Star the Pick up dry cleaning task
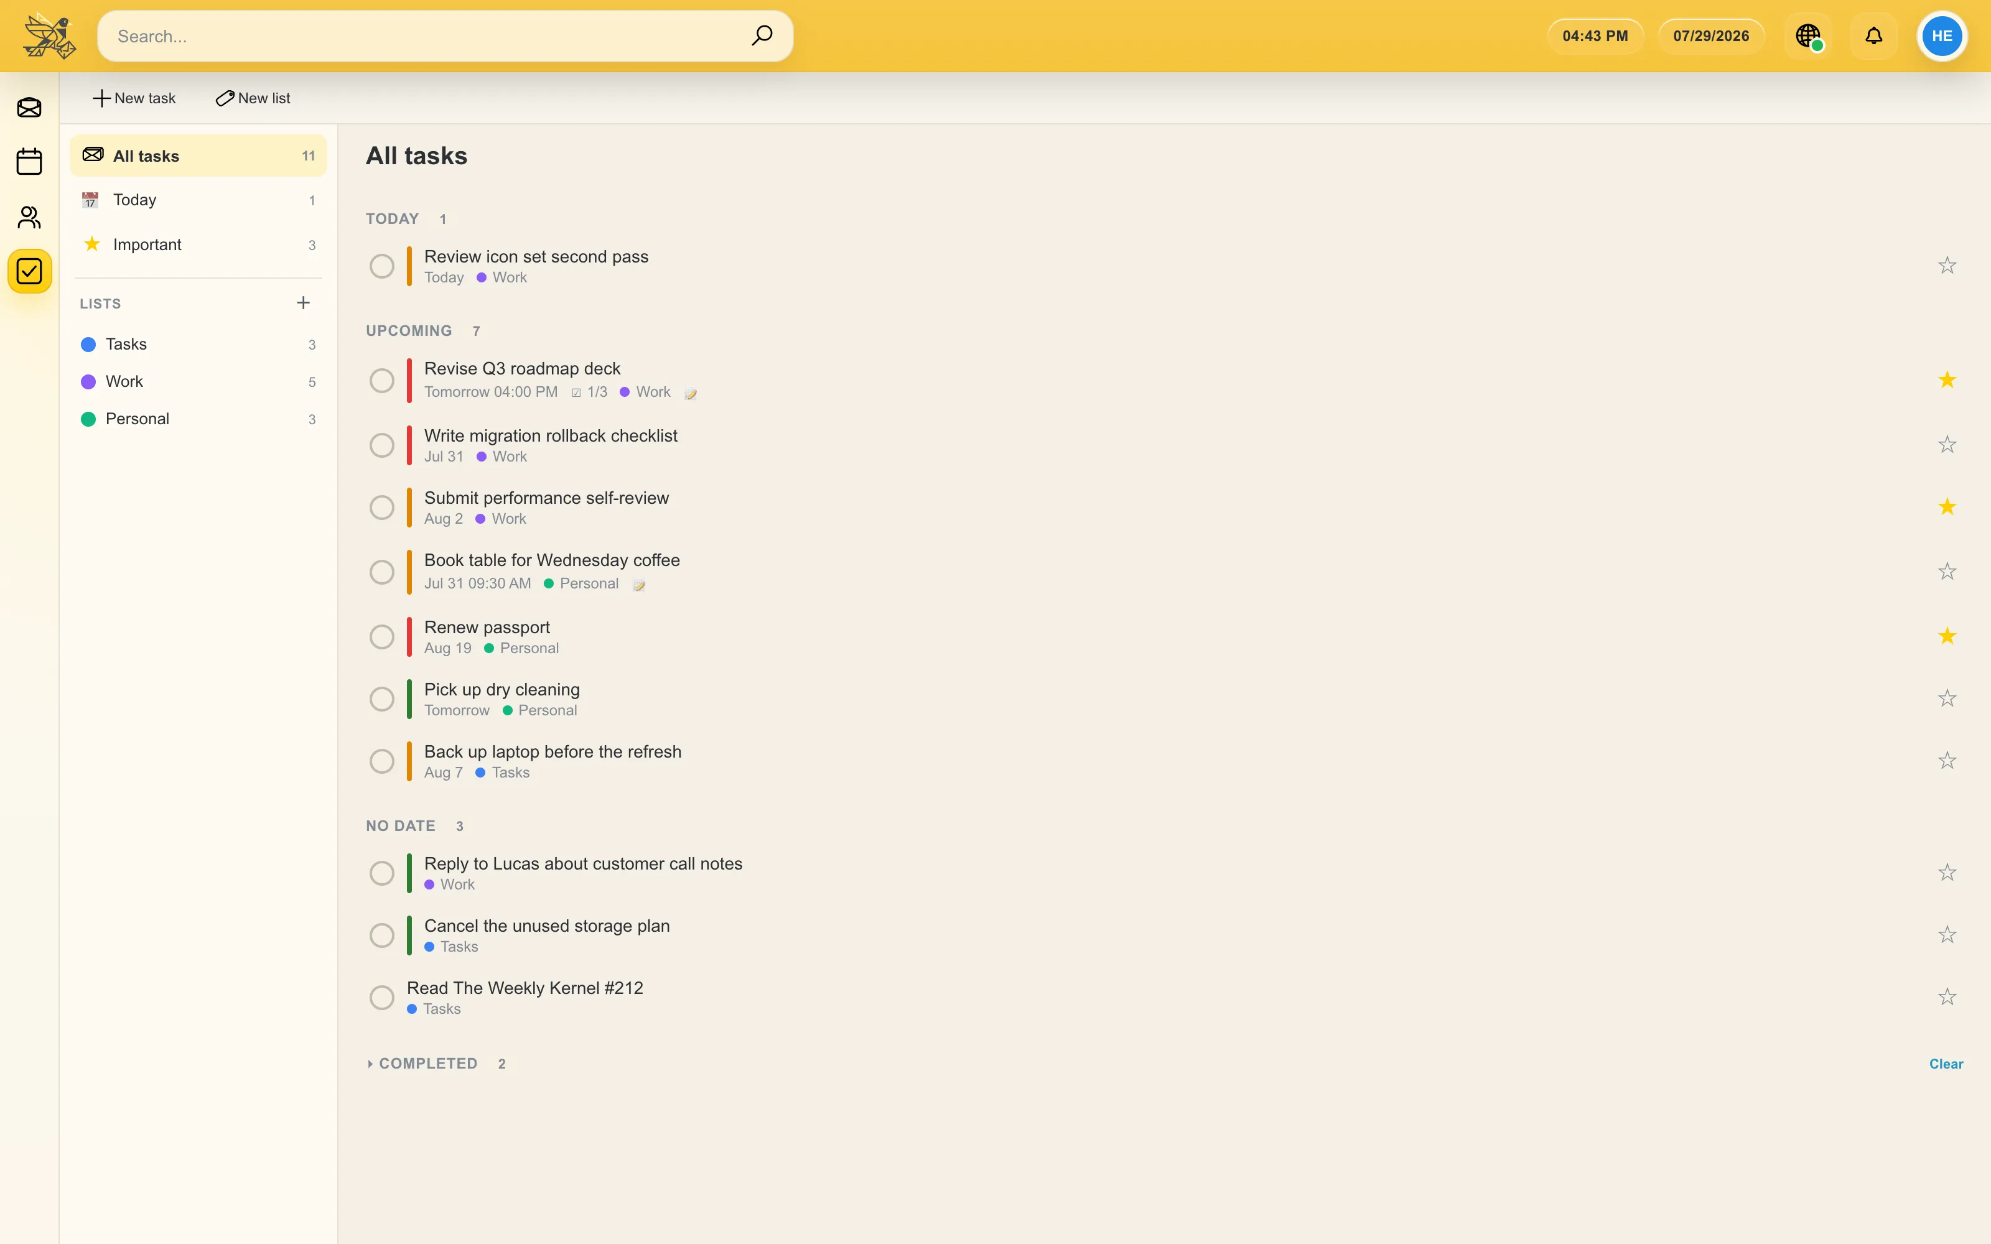 pos(1947,699)
